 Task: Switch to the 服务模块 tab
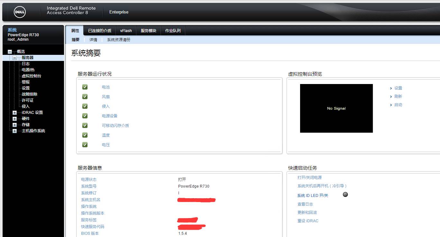pyautogui.click(x=148, y=31)
